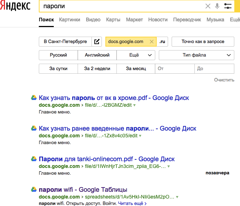
Task: Click Google Drive icon of the tanki-online result
Action: coord(34,159)
